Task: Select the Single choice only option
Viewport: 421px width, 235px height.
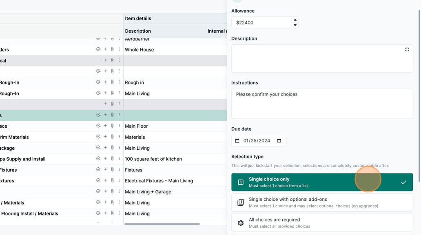Action: click(322, 182)
